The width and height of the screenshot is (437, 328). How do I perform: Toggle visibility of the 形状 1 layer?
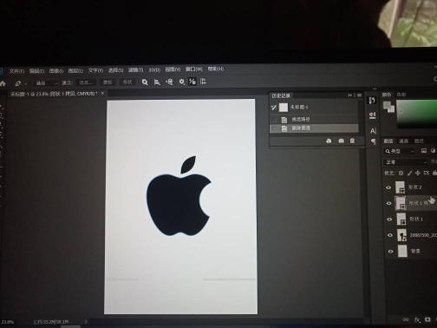click(x=389, y=220)
